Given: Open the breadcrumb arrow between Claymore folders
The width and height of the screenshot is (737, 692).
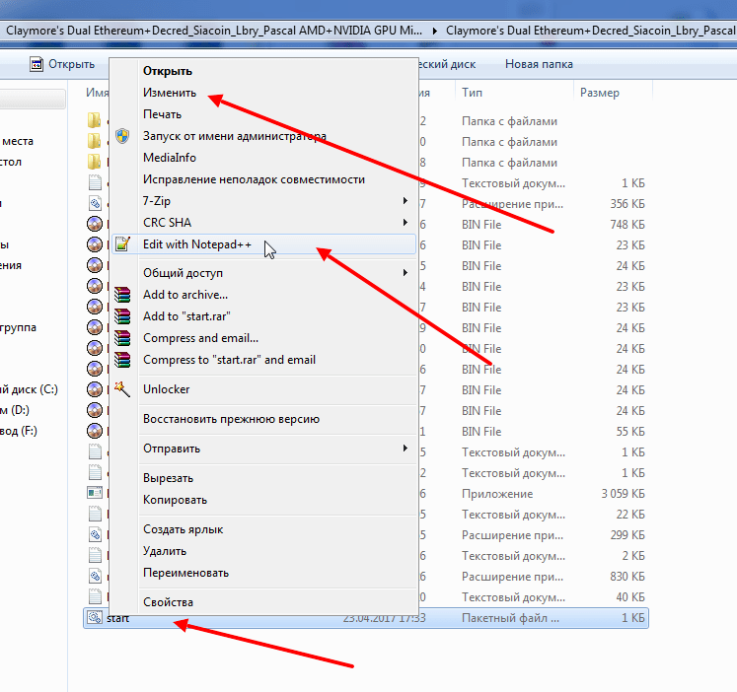Looking at the screenshot, I should [x=435, y=31].
